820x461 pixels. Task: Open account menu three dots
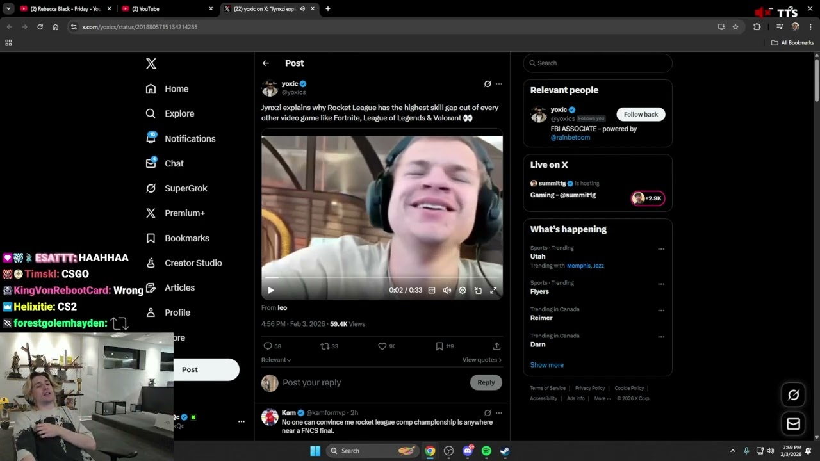click(x=242, y=421)
